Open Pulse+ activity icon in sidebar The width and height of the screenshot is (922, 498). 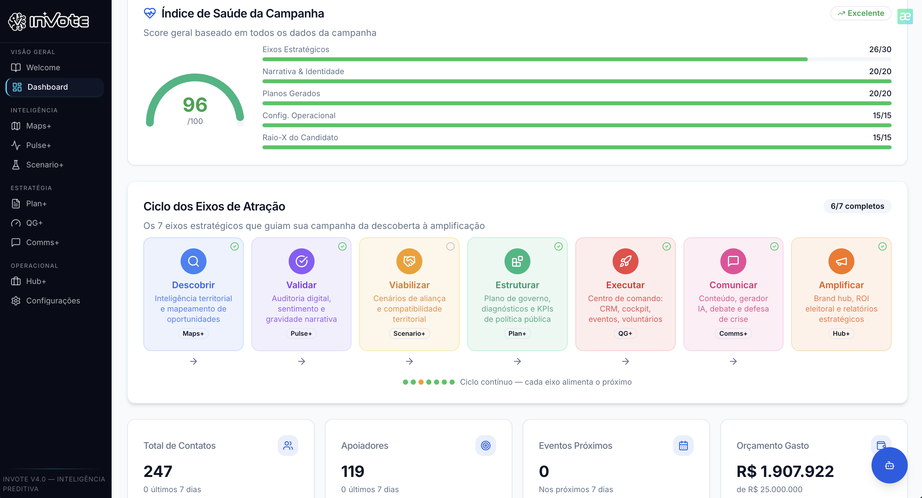coord(16,145)
